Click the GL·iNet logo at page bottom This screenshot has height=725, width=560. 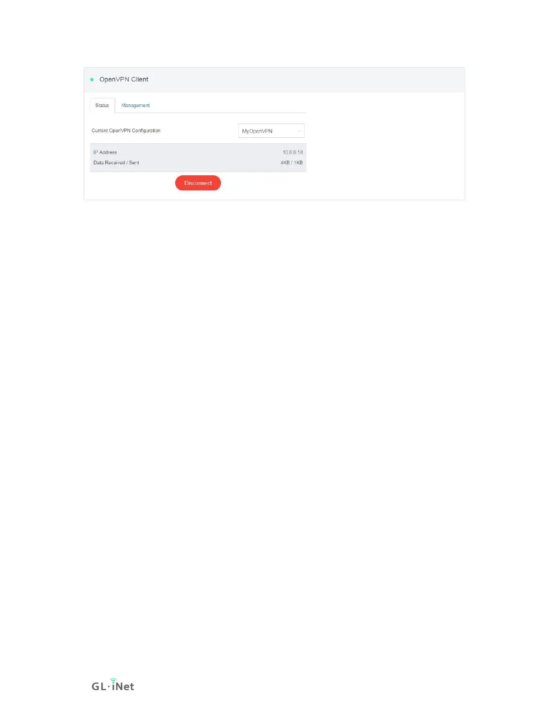point(113,685)
